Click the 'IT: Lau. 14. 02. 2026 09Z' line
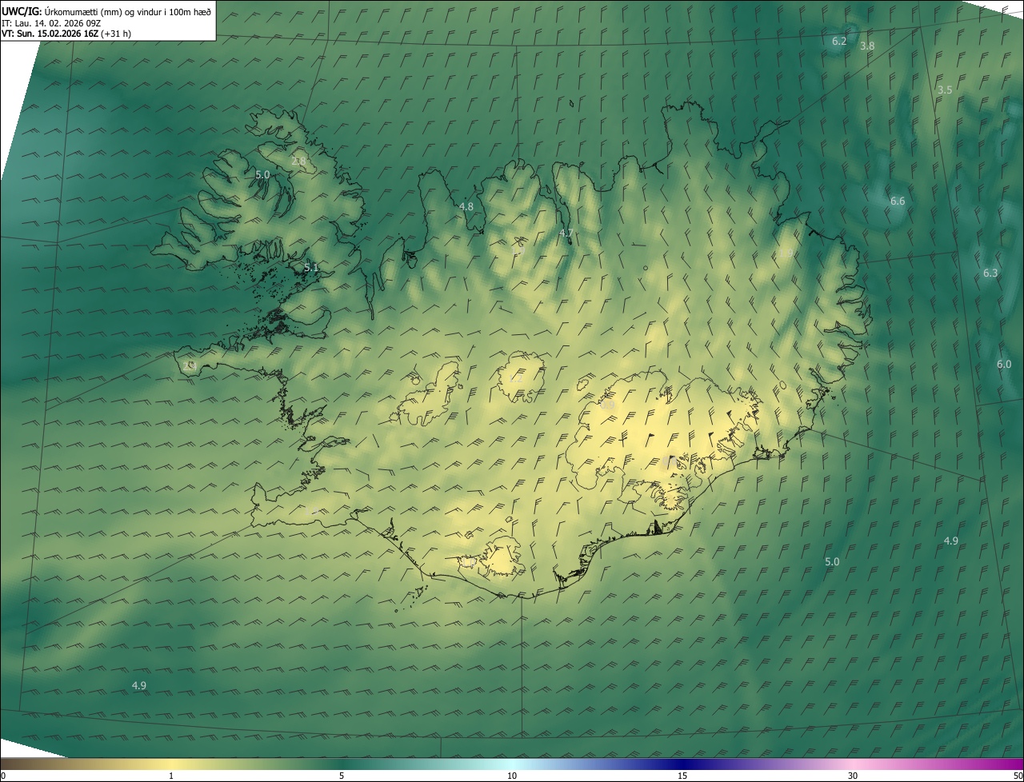Screen dimensions: 1024x782 pos(52,22)
